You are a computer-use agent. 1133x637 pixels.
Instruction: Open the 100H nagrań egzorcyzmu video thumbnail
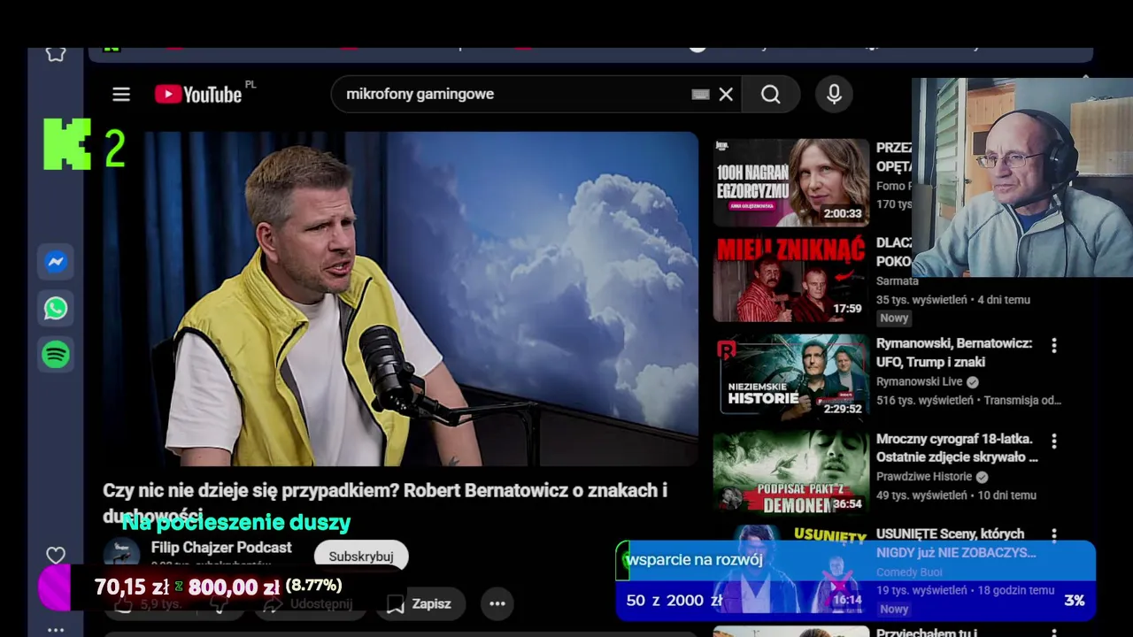click(791, 182)
